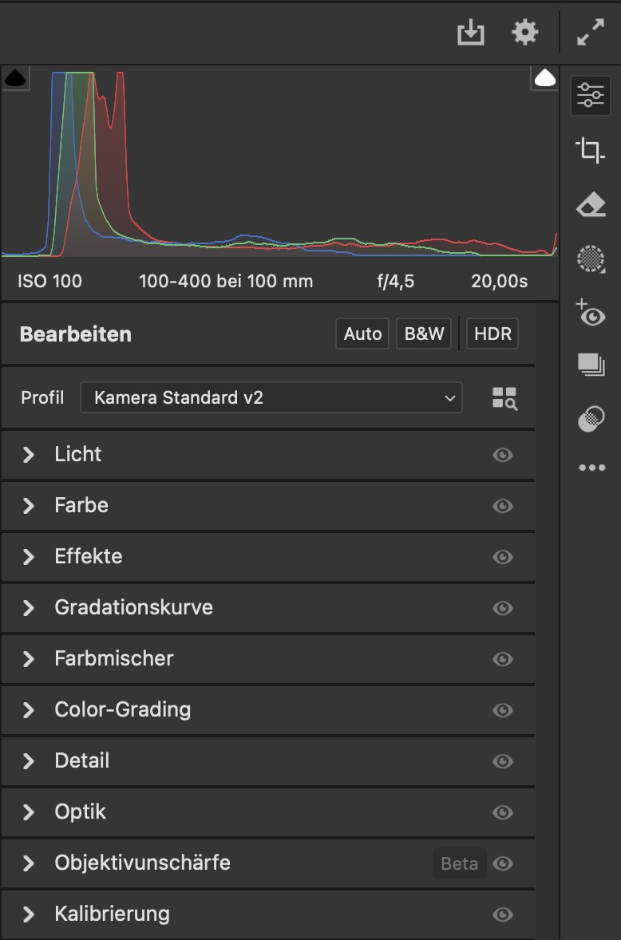Click the save image download icon
Screen dimensions: 621x940
(x=471, y=33)
